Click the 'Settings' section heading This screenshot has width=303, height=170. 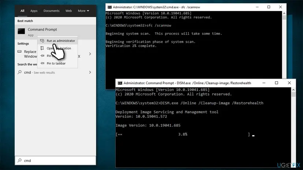(x=23, y=43)
